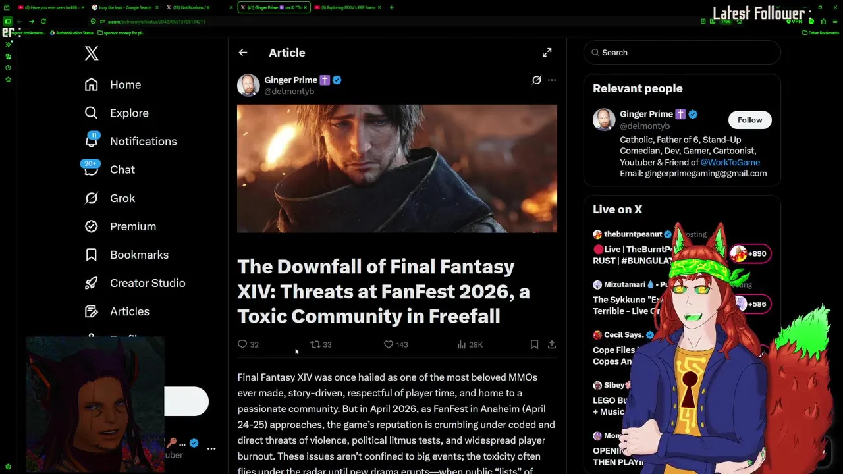Open Articles from sidebar
843x474 pixels.
click(x=117, y=311)
